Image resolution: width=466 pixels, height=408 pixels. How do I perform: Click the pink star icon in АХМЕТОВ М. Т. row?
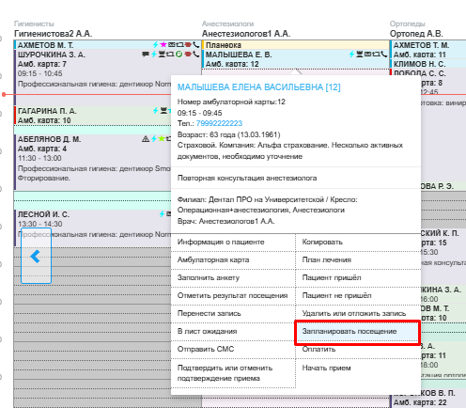[163, 45]
